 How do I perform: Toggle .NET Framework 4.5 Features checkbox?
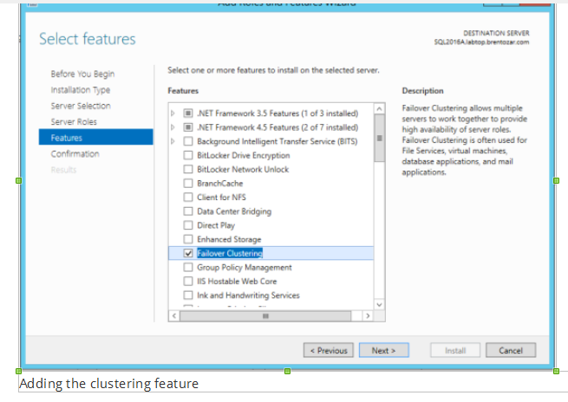[188, 127]
